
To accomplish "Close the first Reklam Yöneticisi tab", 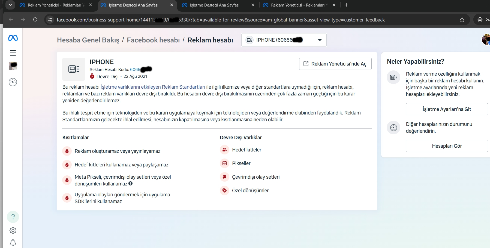I will [x=91, y=5].
